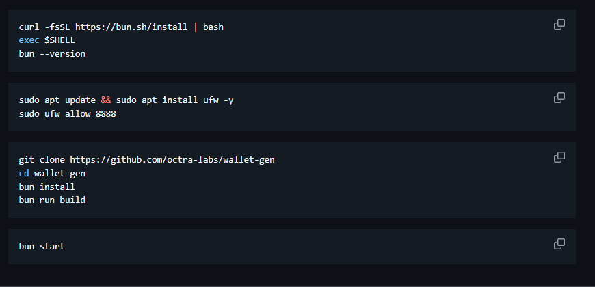Screen dimensions: 595x287
Task: Click the bun run build line
Action: click(x=52, y=200)
